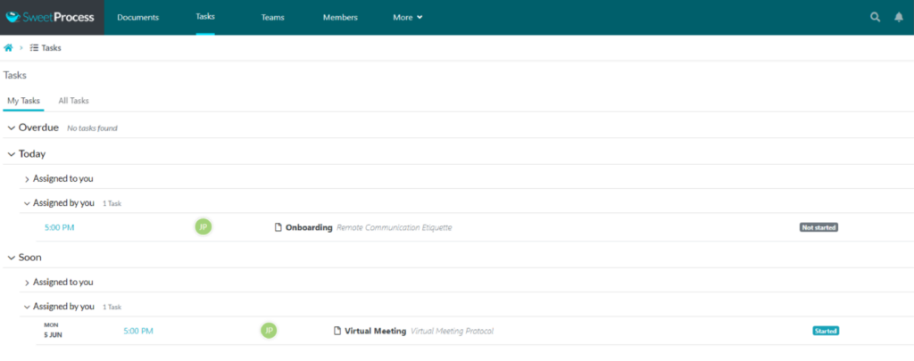Click the JP avatar on Onboarding task
The image size is (914, 361).
point(203,227)
